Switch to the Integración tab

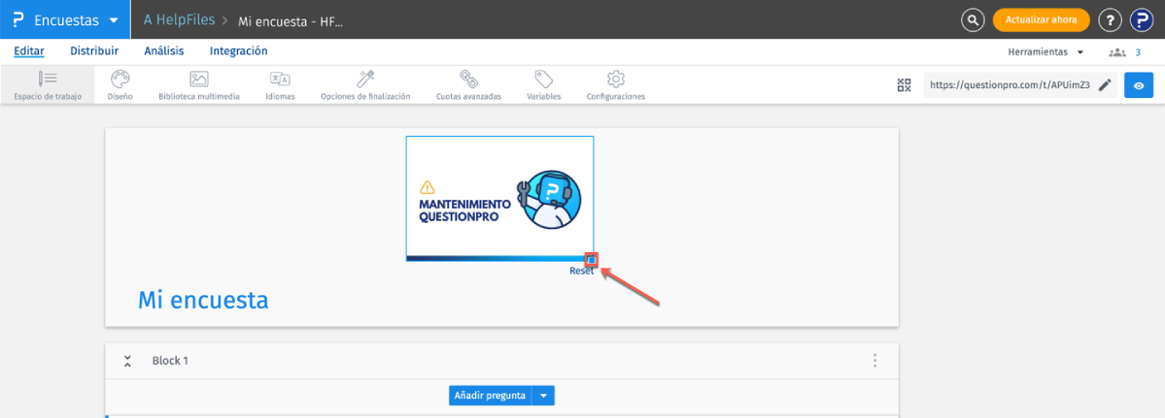click(x=238, y=51)
